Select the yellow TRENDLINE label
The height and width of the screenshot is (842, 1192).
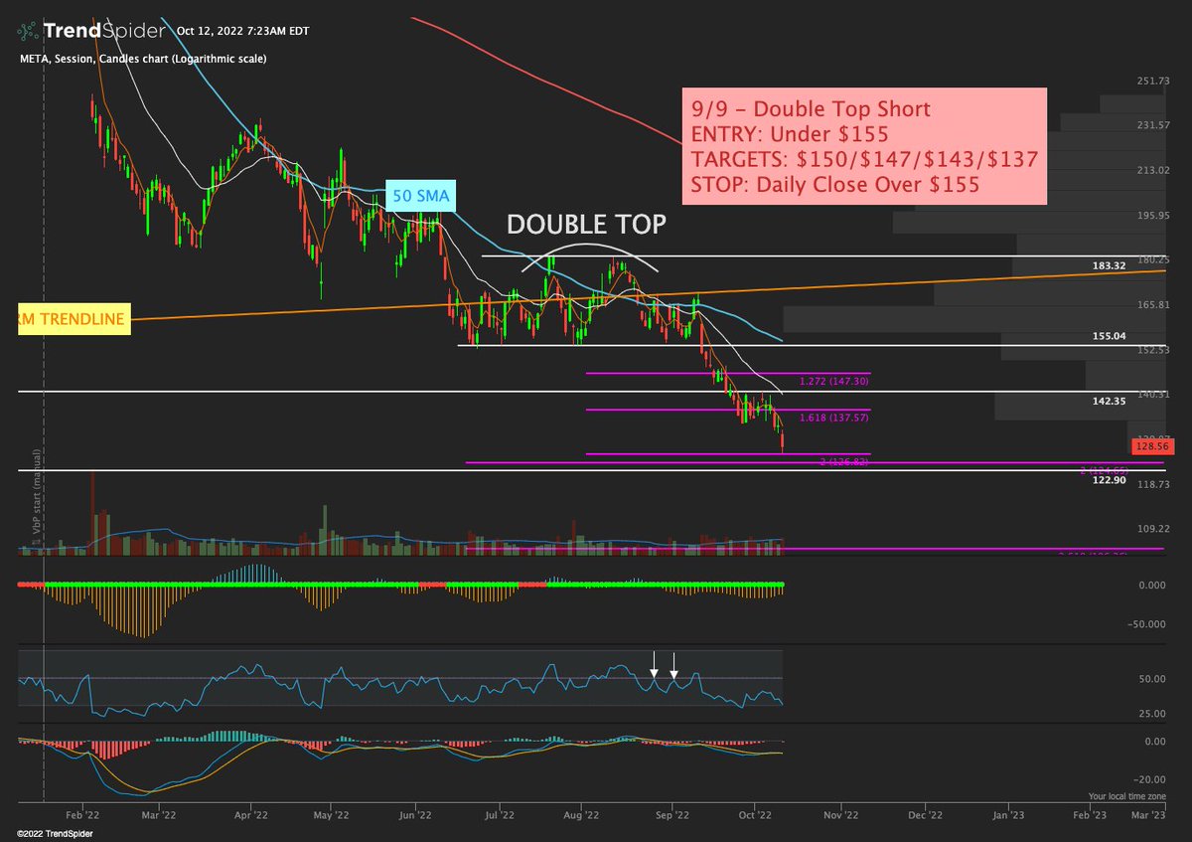(x=74, y=319)
